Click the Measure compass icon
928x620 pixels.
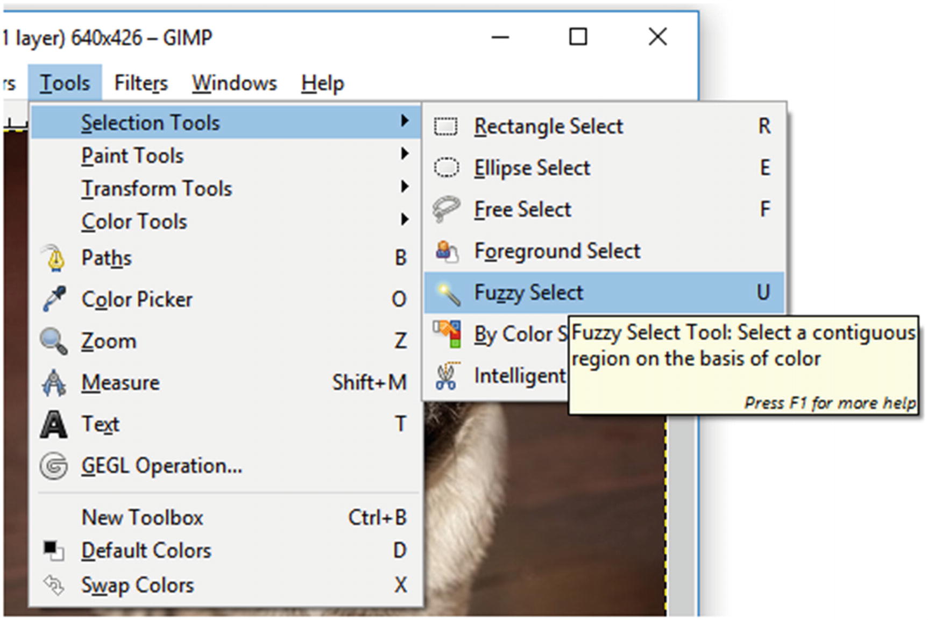click(x=54, y=383)
